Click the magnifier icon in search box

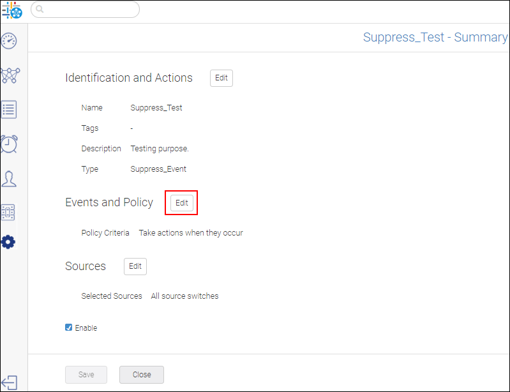(x=40, y=9)
